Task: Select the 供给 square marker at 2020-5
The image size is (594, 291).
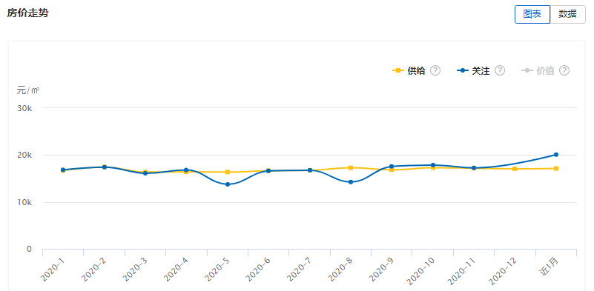Action: click(228, 172)
